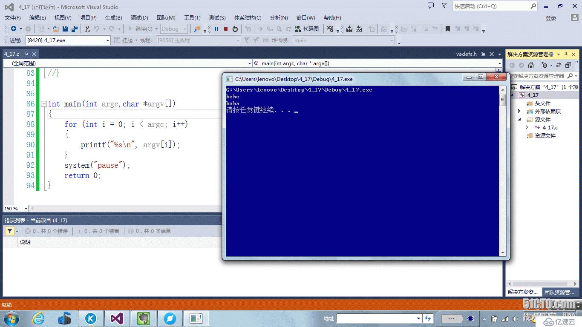This screenshot has width=582, height=327.
Task: Restart debugging with circular arrow icon
Action: coord(235,29)
